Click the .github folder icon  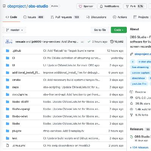click(x=8, y=51)
